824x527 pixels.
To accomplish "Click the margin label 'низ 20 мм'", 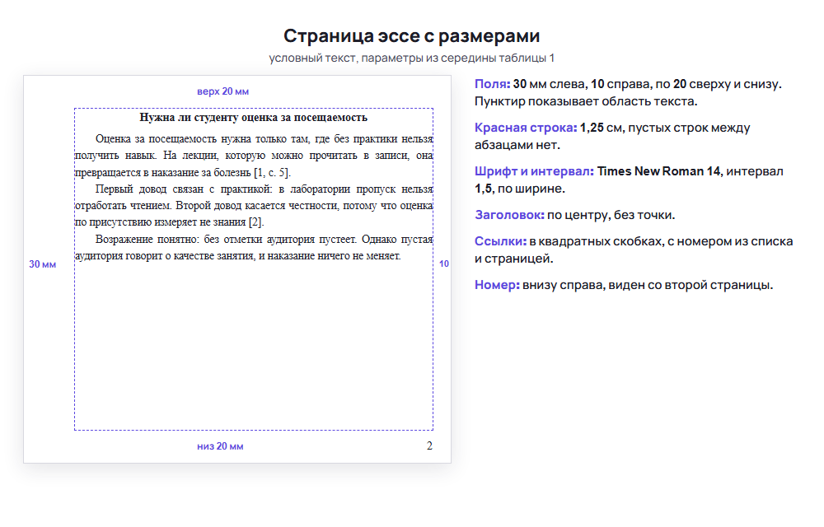I will pyautogui.click(x=220, y=446).
